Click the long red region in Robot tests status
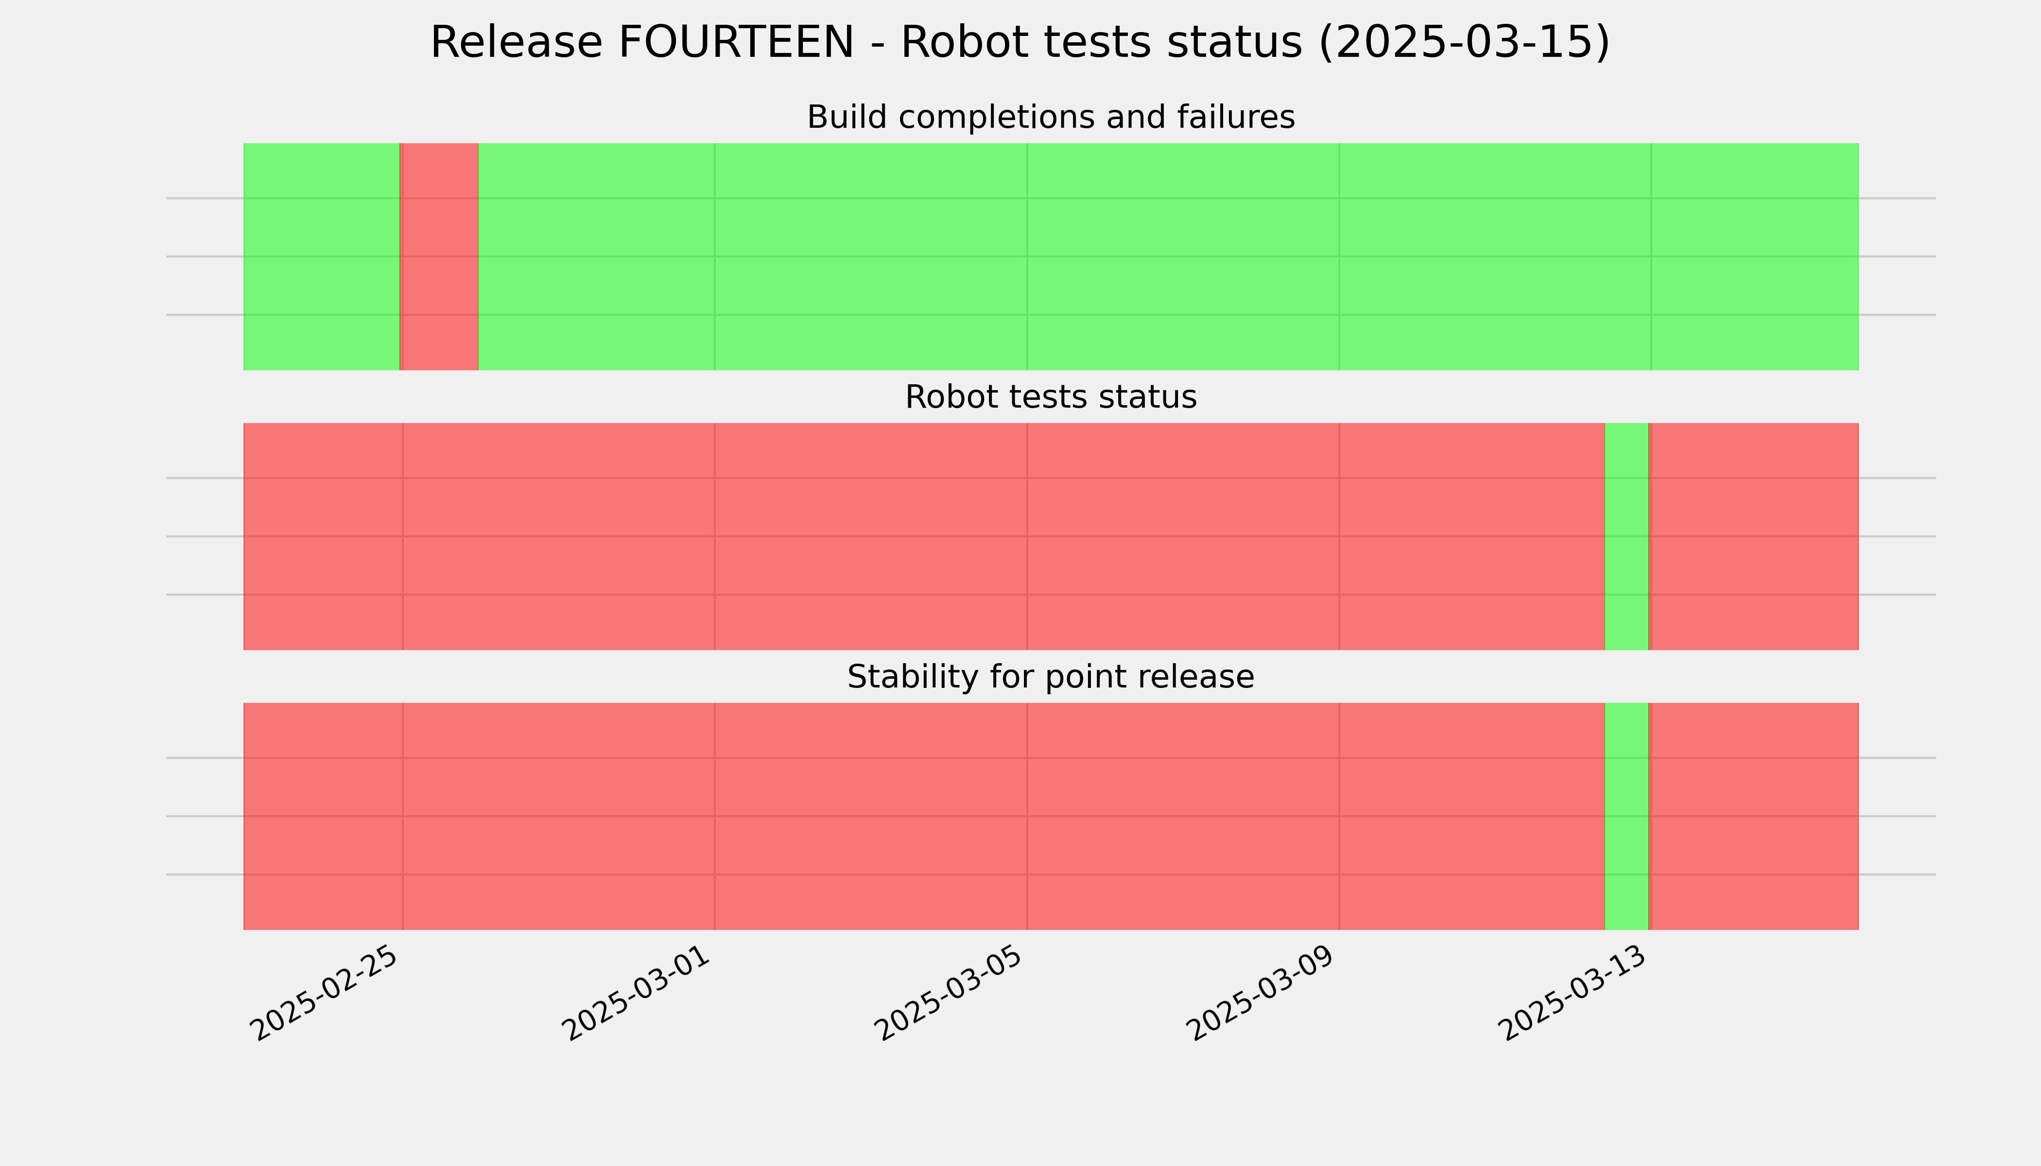This screenshot has width=2041, height=1166. (x=924, y=536)
